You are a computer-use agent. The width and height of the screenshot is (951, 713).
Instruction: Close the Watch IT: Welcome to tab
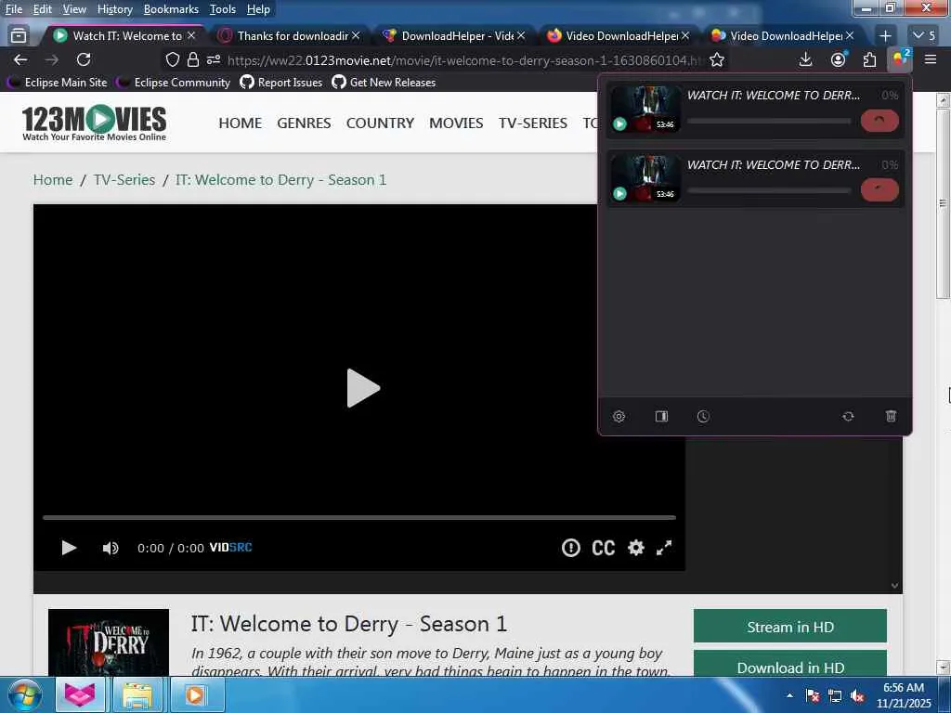click(x=191, y=36)
